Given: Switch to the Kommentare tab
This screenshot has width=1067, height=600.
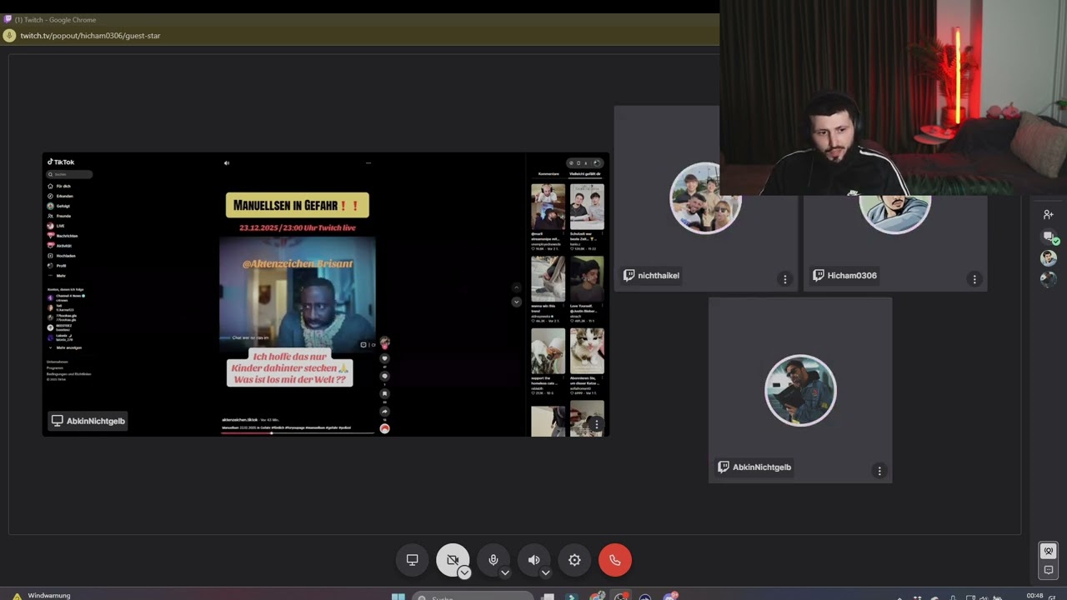Looking at the screenshot, I should click(x=549, y=173).
